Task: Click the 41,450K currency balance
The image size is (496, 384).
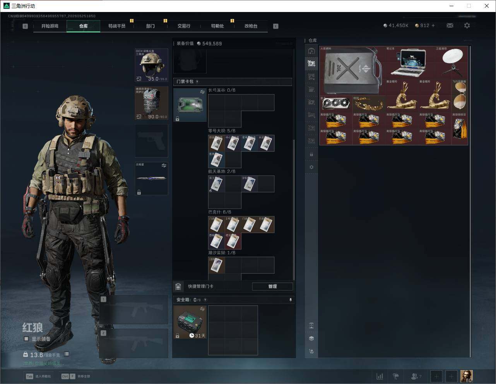Action: coord(396,26)
